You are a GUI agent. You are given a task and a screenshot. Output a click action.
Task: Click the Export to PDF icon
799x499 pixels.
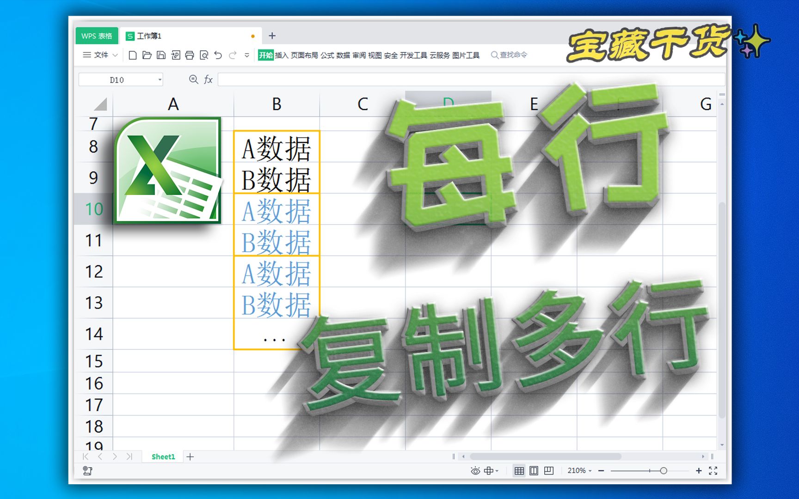click(175, 55)
